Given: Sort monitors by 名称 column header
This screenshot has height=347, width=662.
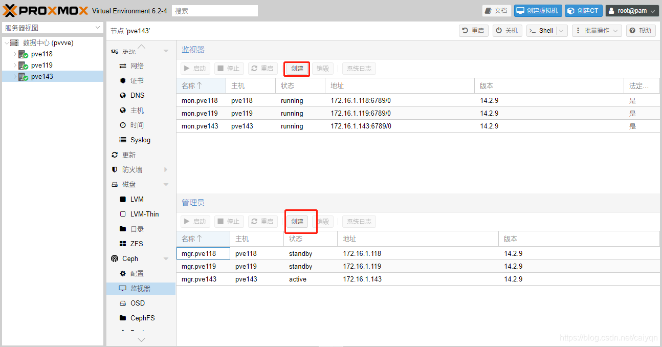Looking at the screenshot, I should tap(201, 86).
